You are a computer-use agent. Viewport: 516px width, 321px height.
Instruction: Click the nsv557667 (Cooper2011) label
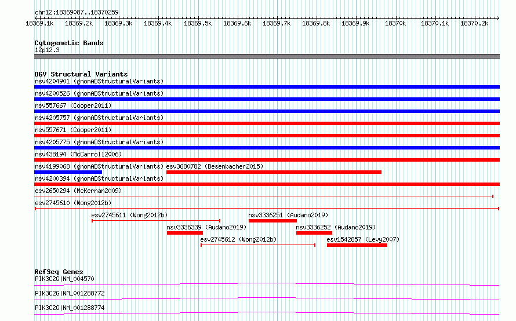[x=73, y=106]
